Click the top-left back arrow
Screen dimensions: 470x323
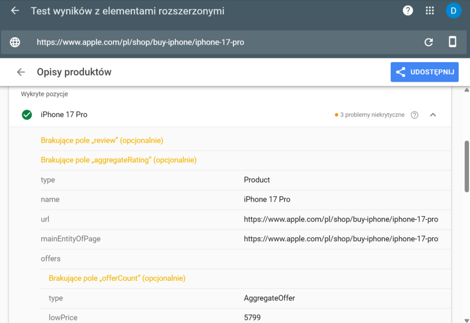pyautogui.click(x=15, y=11)
